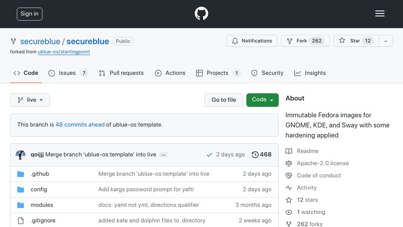Click the Activity pulse icon
This screenshot has height=227, width=403.
[x=289, y=188]
